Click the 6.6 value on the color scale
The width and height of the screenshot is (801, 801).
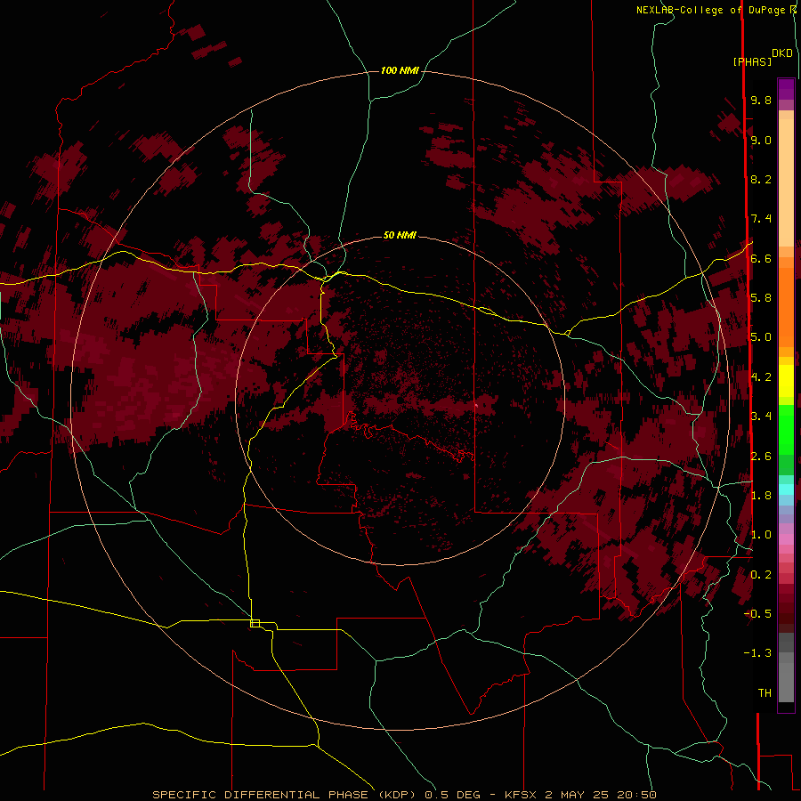[x=761, y=258]
